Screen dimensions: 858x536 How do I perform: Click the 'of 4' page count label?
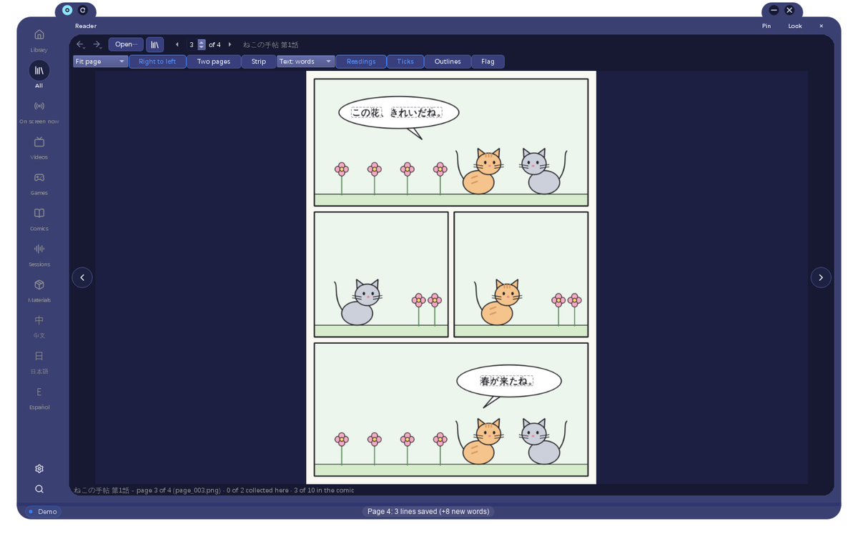(214, 44)
